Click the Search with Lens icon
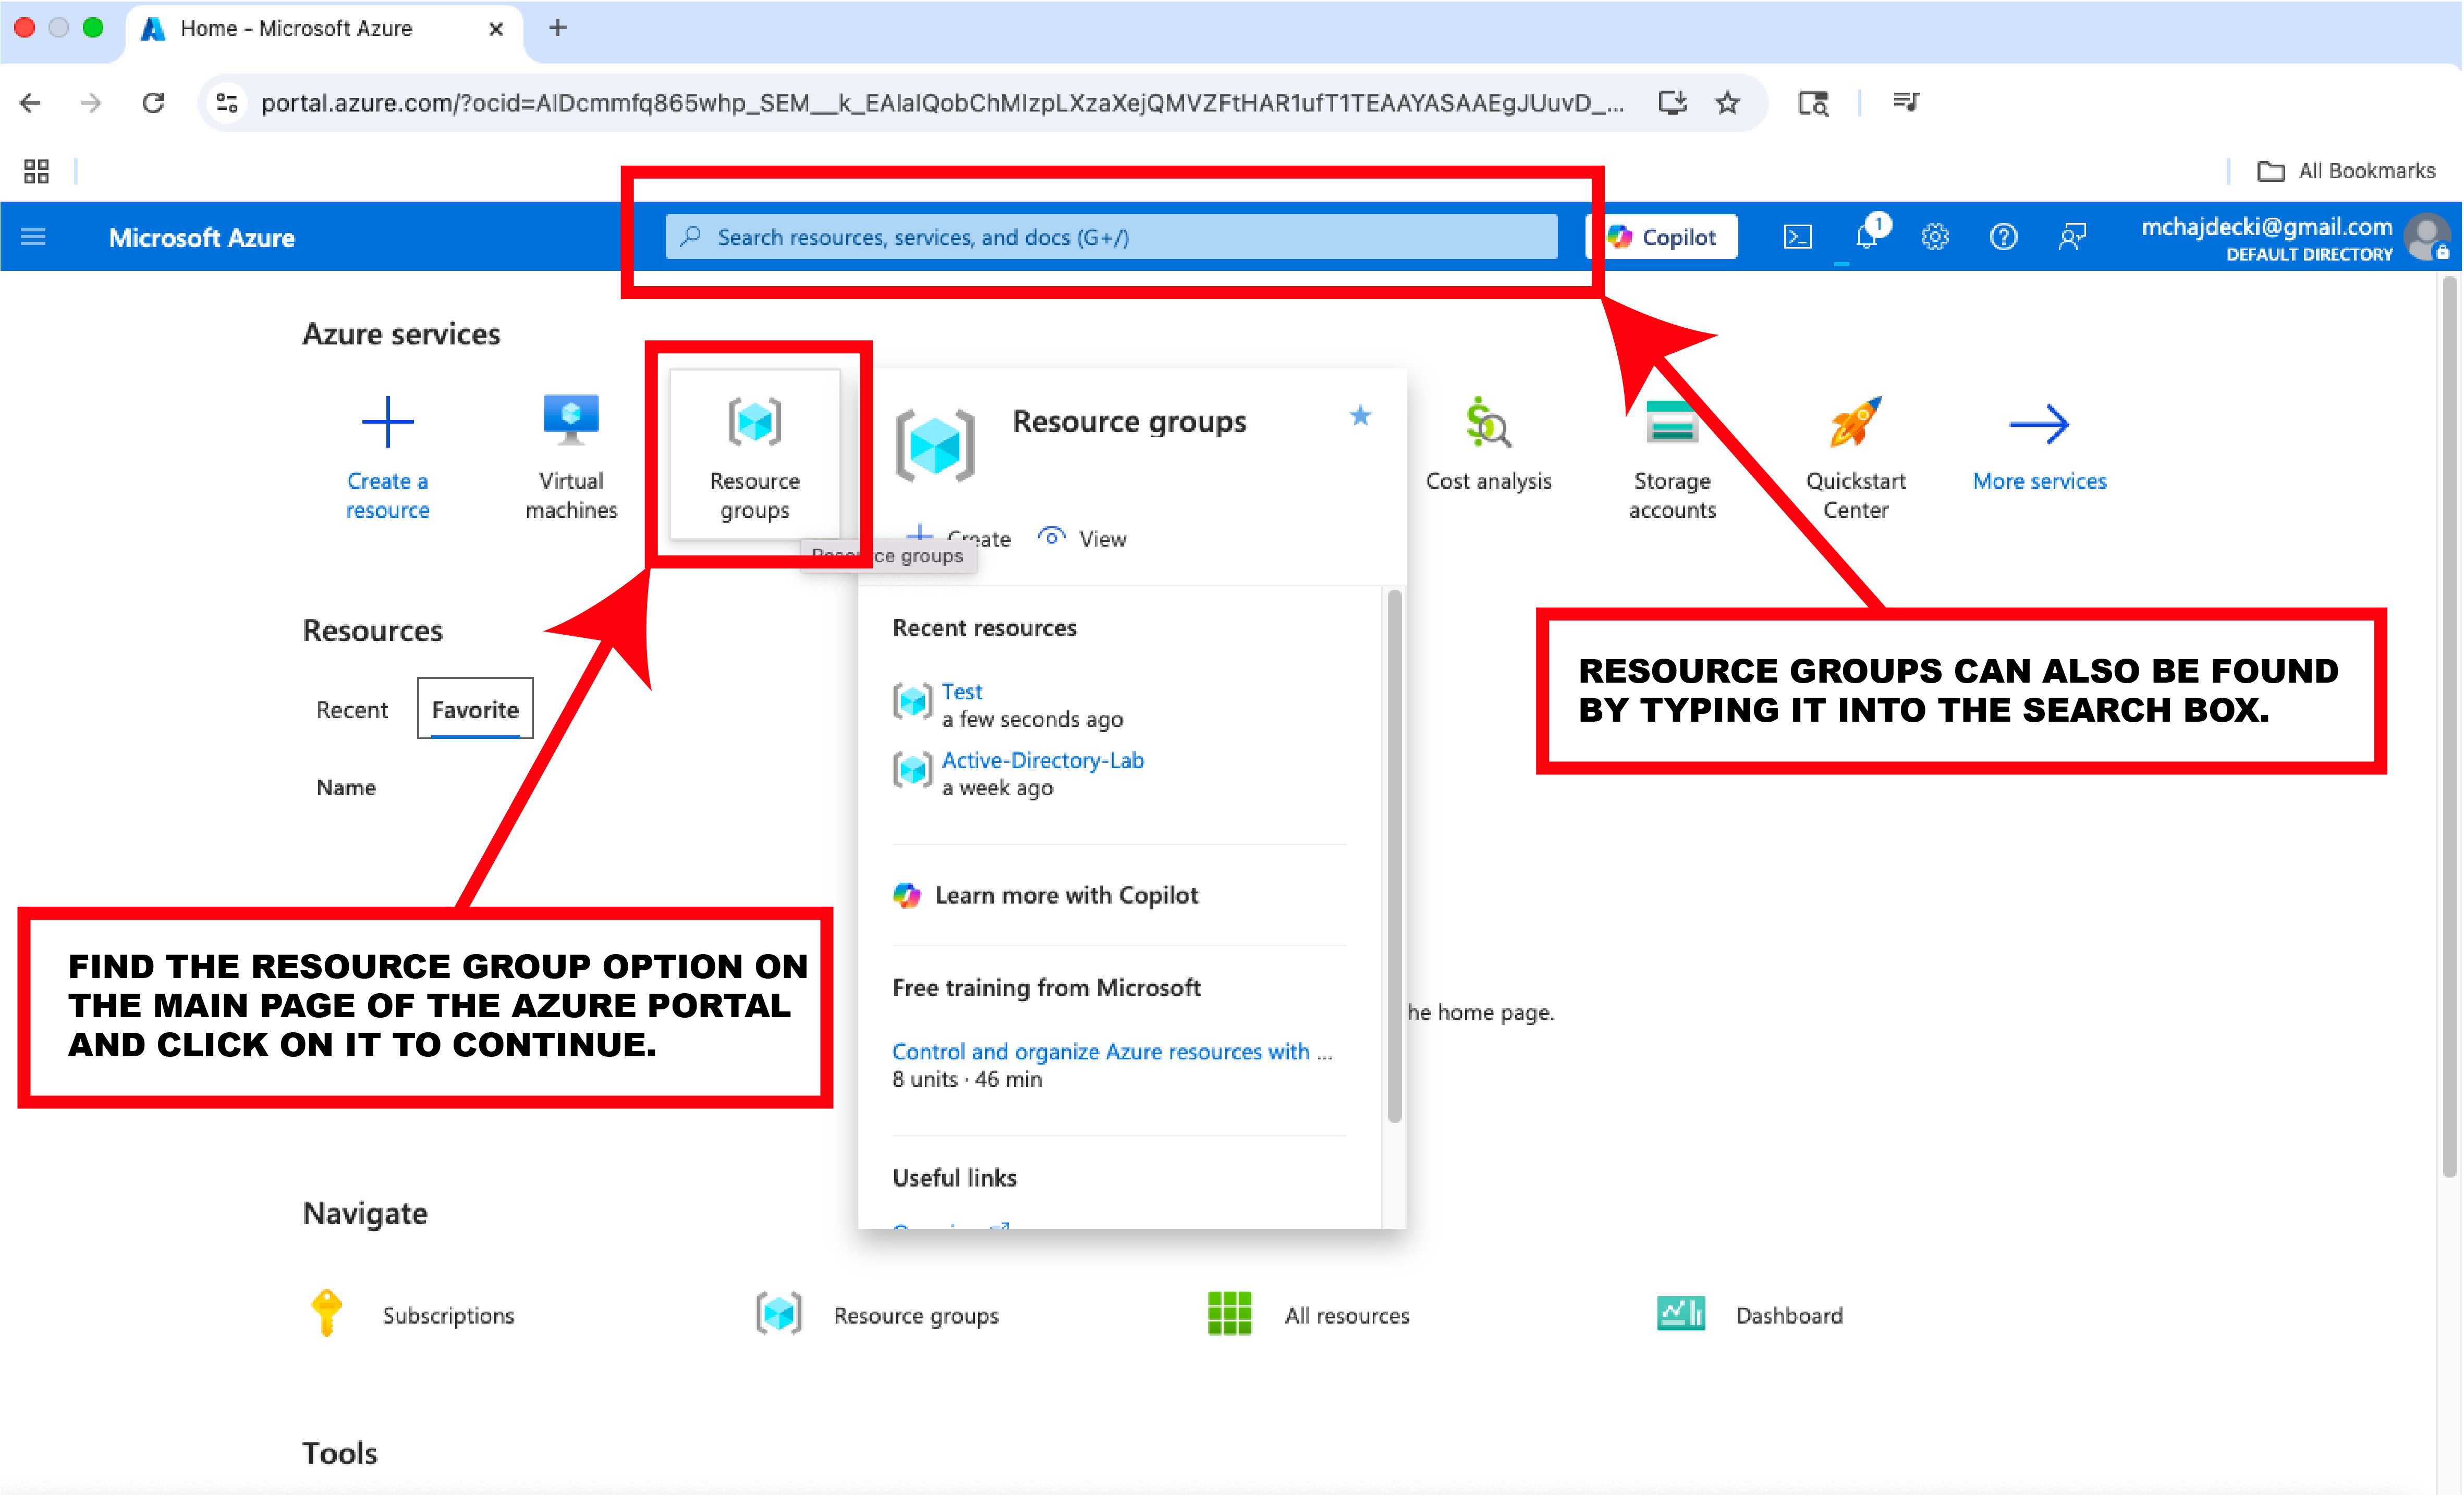This screenshot has height=1495, width=2464. tap(1813, 102)
